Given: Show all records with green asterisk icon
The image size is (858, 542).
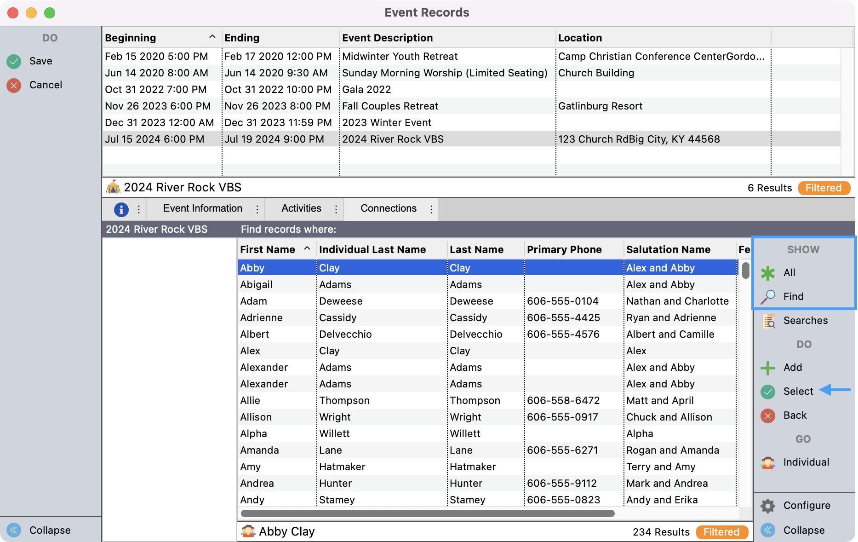Looking at the screenshot, I should coord(767,273).
